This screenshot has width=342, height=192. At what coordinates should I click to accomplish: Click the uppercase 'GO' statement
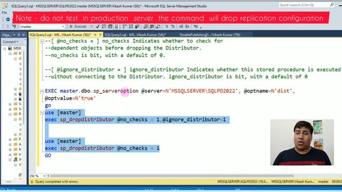pyautogui.click(x=48, y=155)
